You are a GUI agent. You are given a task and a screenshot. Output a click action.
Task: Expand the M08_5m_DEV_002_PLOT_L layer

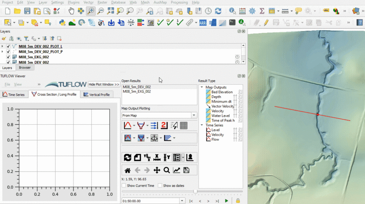pos(3,46)
